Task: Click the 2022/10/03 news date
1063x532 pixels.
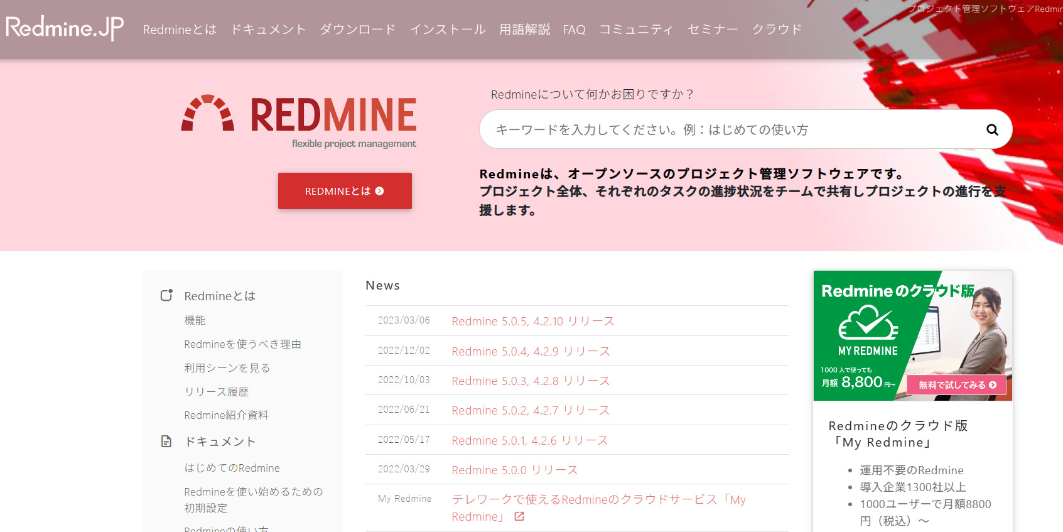Action: point(404,380)
